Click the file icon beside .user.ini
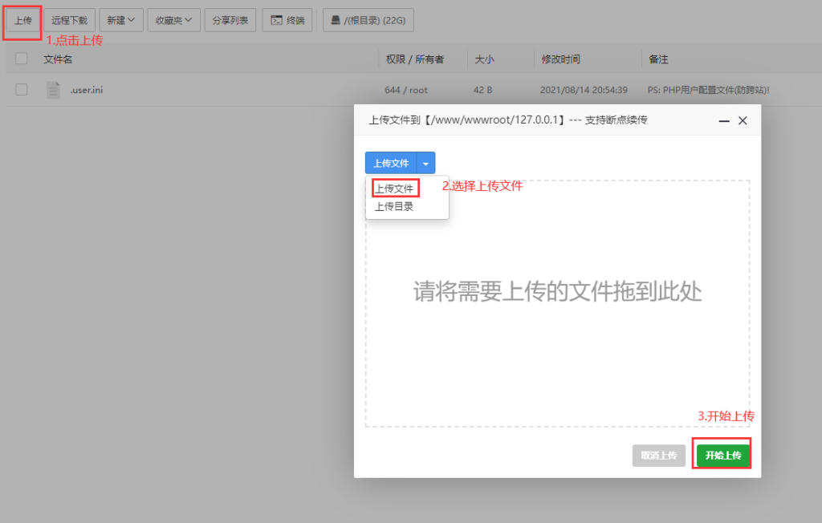 tap(52, 89)
